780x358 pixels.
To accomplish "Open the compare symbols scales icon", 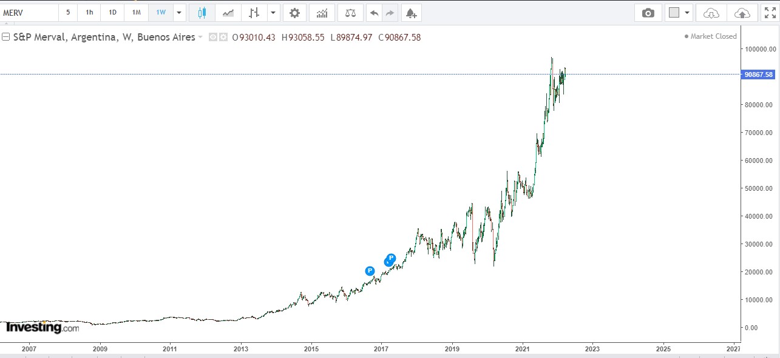I will click(351, 12).
